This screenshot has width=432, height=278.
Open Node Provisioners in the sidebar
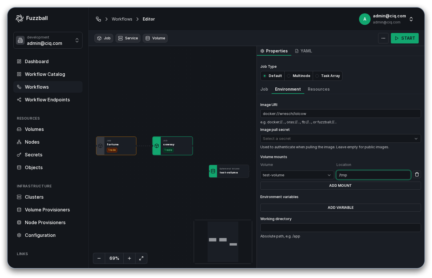click(x=48, y=222)
